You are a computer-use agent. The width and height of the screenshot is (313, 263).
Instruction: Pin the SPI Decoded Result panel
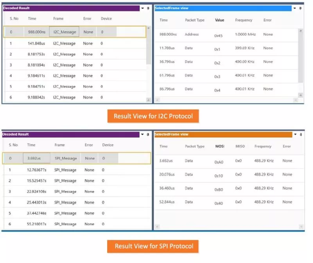(148, 134)
